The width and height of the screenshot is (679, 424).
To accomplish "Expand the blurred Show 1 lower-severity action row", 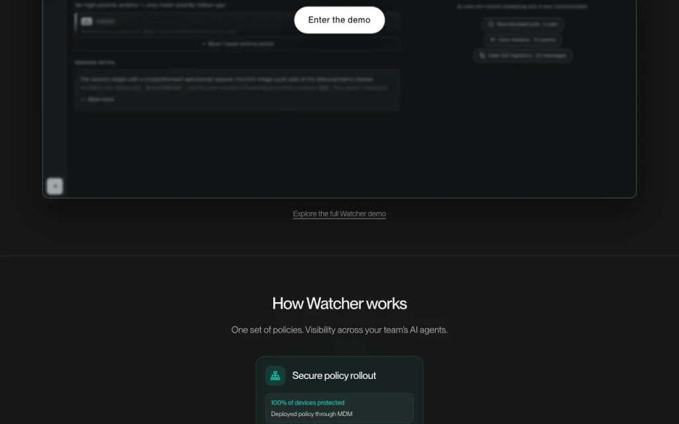I will click(x=237, y=44).
